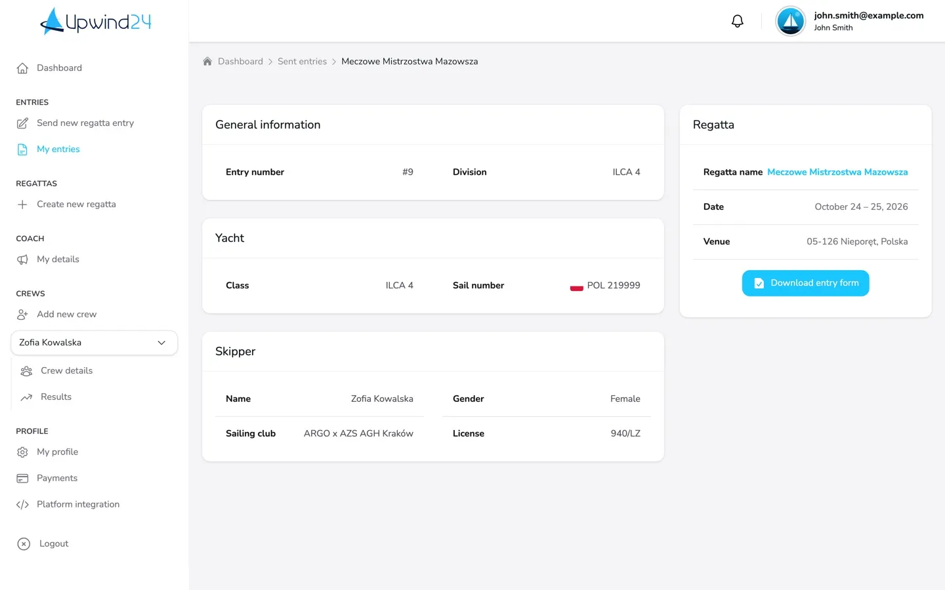Expand the Zofia Kowalska crew dropdown
This screenshot has width=945, height=590.
tap(94, 343)
